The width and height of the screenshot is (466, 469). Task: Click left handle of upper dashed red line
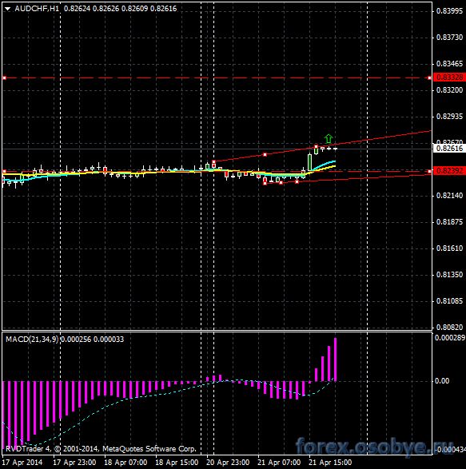(4, 78)
